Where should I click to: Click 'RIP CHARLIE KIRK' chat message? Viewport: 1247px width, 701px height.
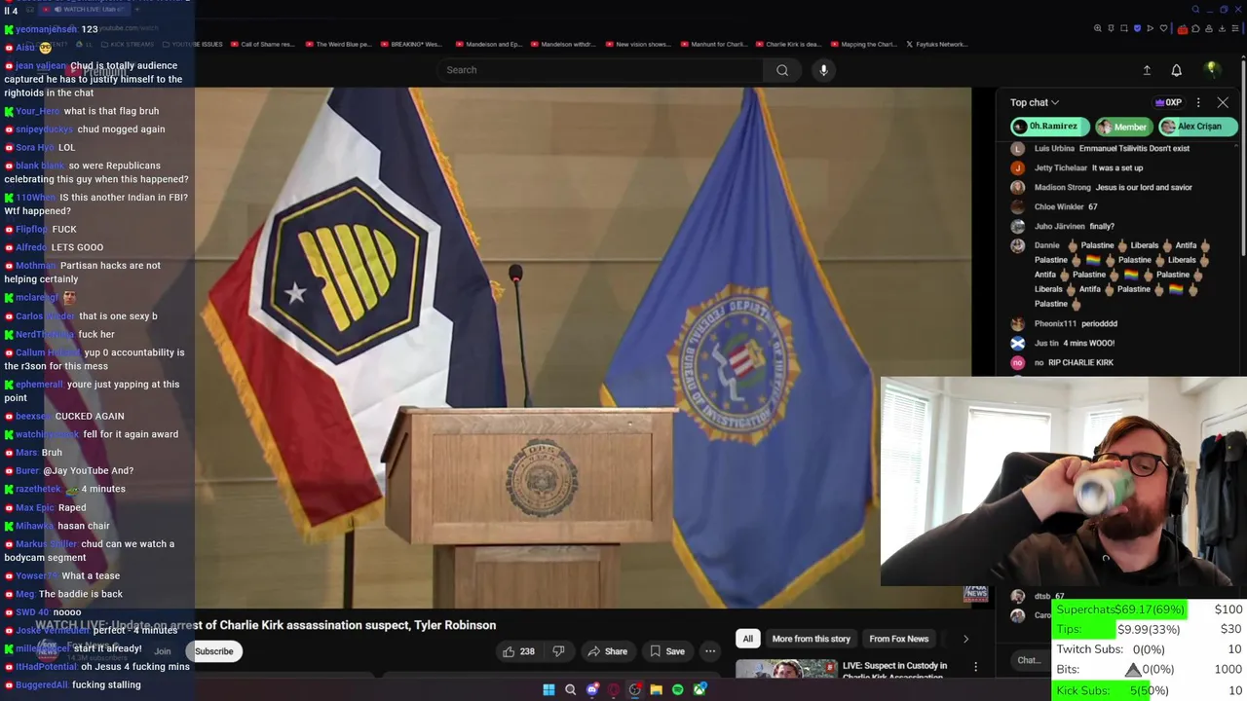[x=1062, y=362]
